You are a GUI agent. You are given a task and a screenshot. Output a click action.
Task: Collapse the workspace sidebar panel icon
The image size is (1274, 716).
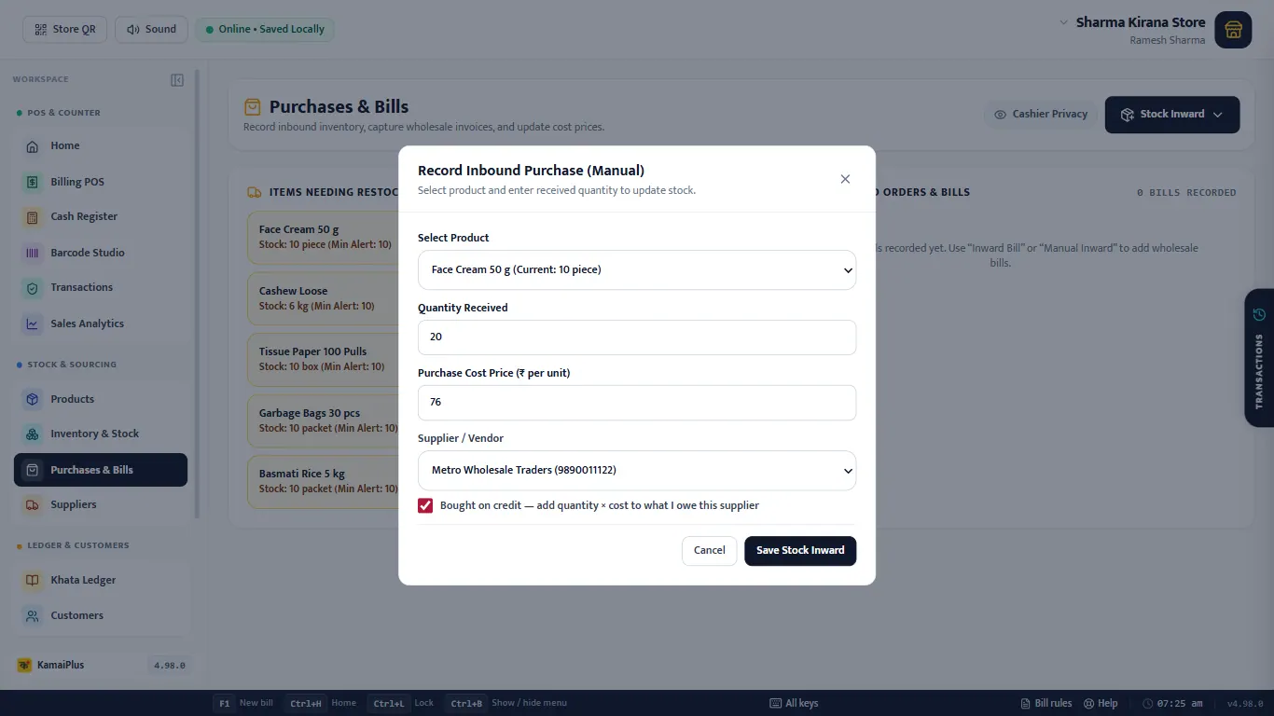click(177, 80)
